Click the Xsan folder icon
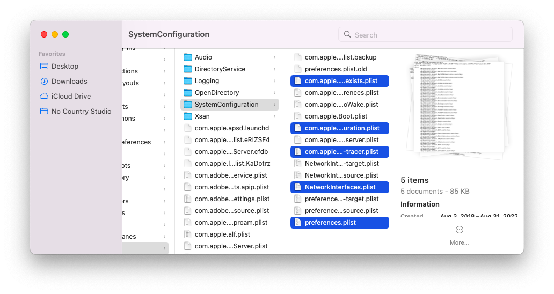554x294 pixels. point(188,116)
